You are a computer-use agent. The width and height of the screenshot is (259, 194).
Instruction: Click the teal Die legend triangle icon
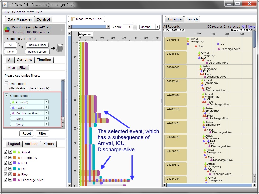pos(19,169)
